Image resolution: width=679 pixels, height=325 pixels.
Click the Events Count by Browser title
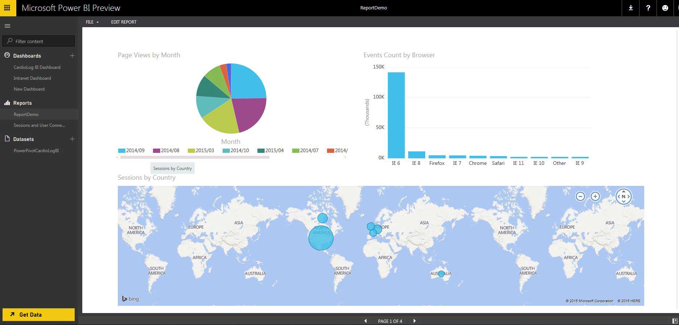coord(399,55)
